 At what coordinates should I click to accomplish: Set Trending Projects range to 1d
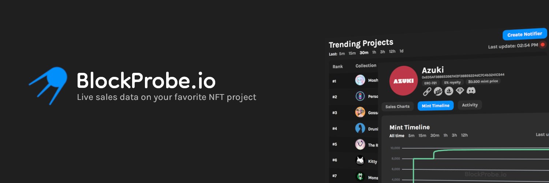(x=402, y=51)
